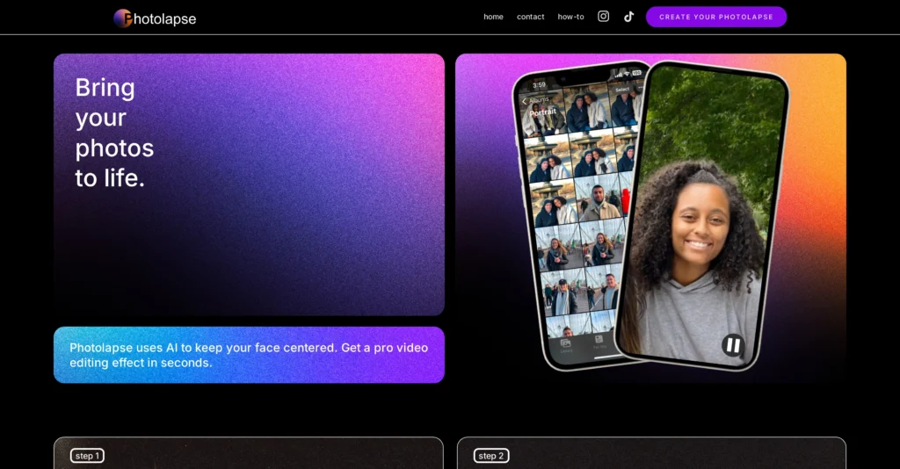The width and height of the screenshot is (900, 469).
Task: Go to the home nav link
Action: coord(493,17)
